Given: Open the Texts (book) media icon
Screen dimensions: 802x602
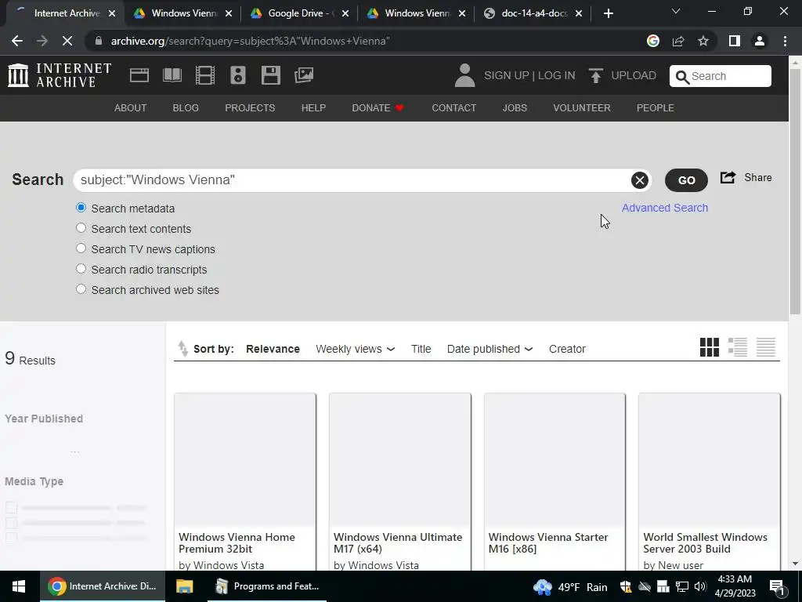Looking at the screenshot, I should click(172, 75).
